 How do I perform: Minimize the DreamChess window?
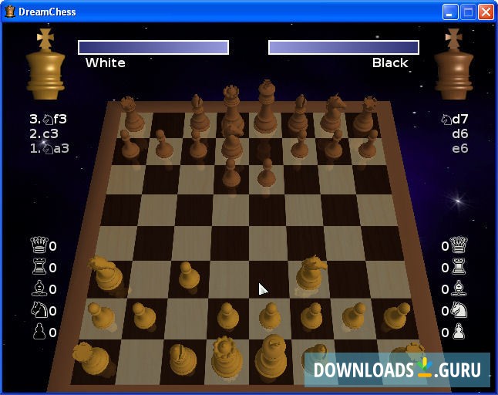450,12
